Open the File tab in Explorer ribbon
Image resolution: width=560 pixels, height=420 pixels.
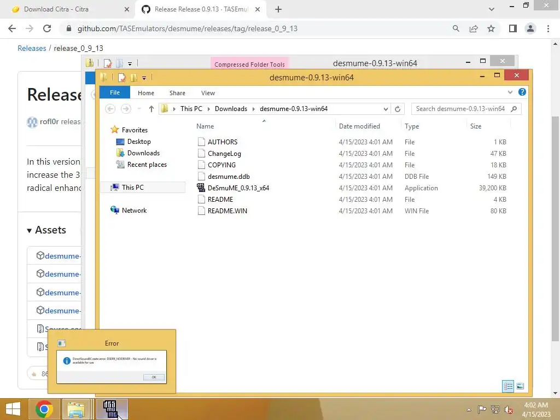click(115, 92)
